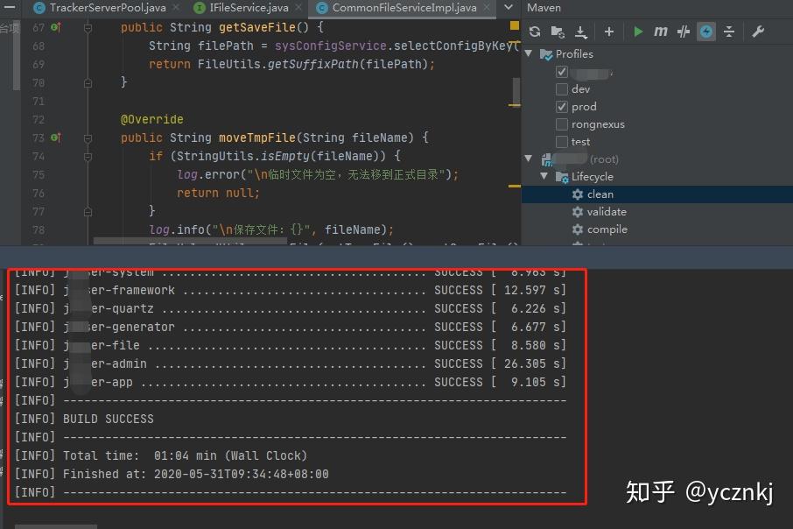Toggle Maven offline mode
This screenshot has width=793, height=529.
705,31
